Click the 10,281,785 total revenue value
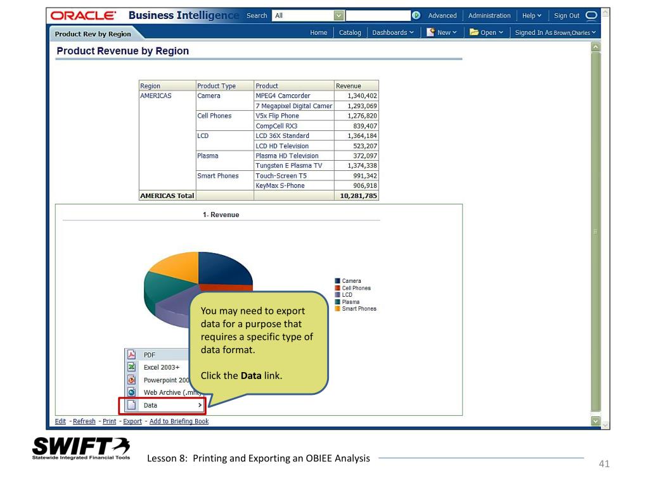This screenshot has height=486, width=649. pos(359,196)
